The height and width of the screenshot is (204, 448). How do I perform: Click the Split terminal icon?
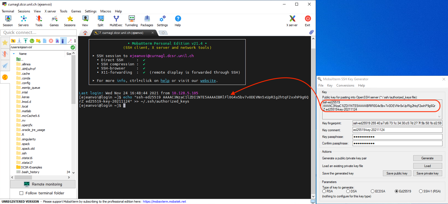tap(101, 21)
